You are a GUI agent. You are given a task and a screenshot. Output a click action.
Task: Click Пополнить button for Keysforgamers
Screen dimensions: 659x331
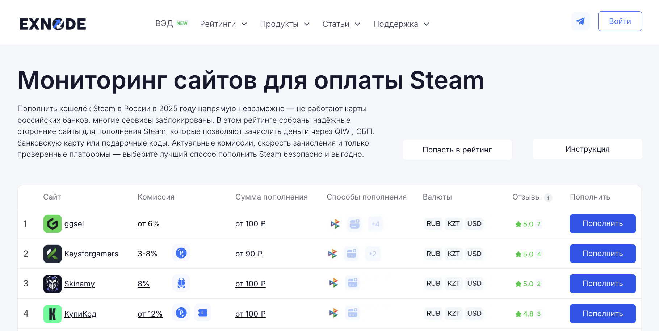[x=603, y=254]
